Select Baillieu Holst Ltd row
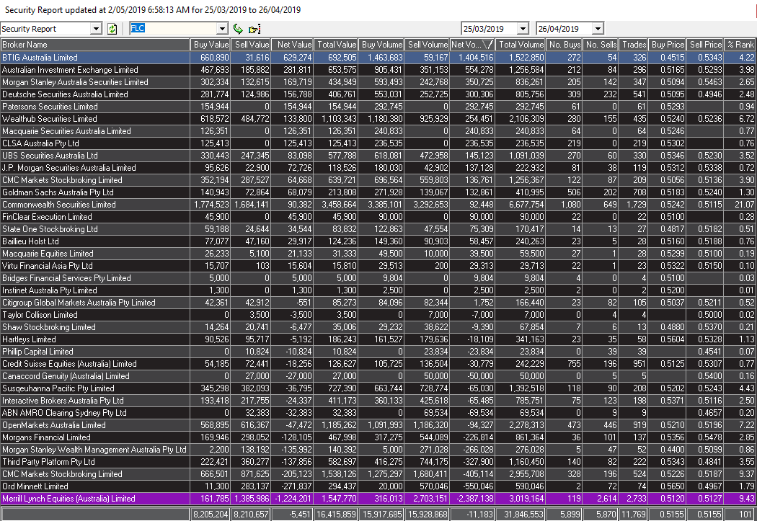Viewport: 757px width, 521px height. pos(378,241)
